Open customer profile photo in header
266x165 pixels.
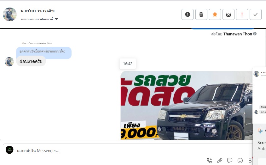point(10,14)
